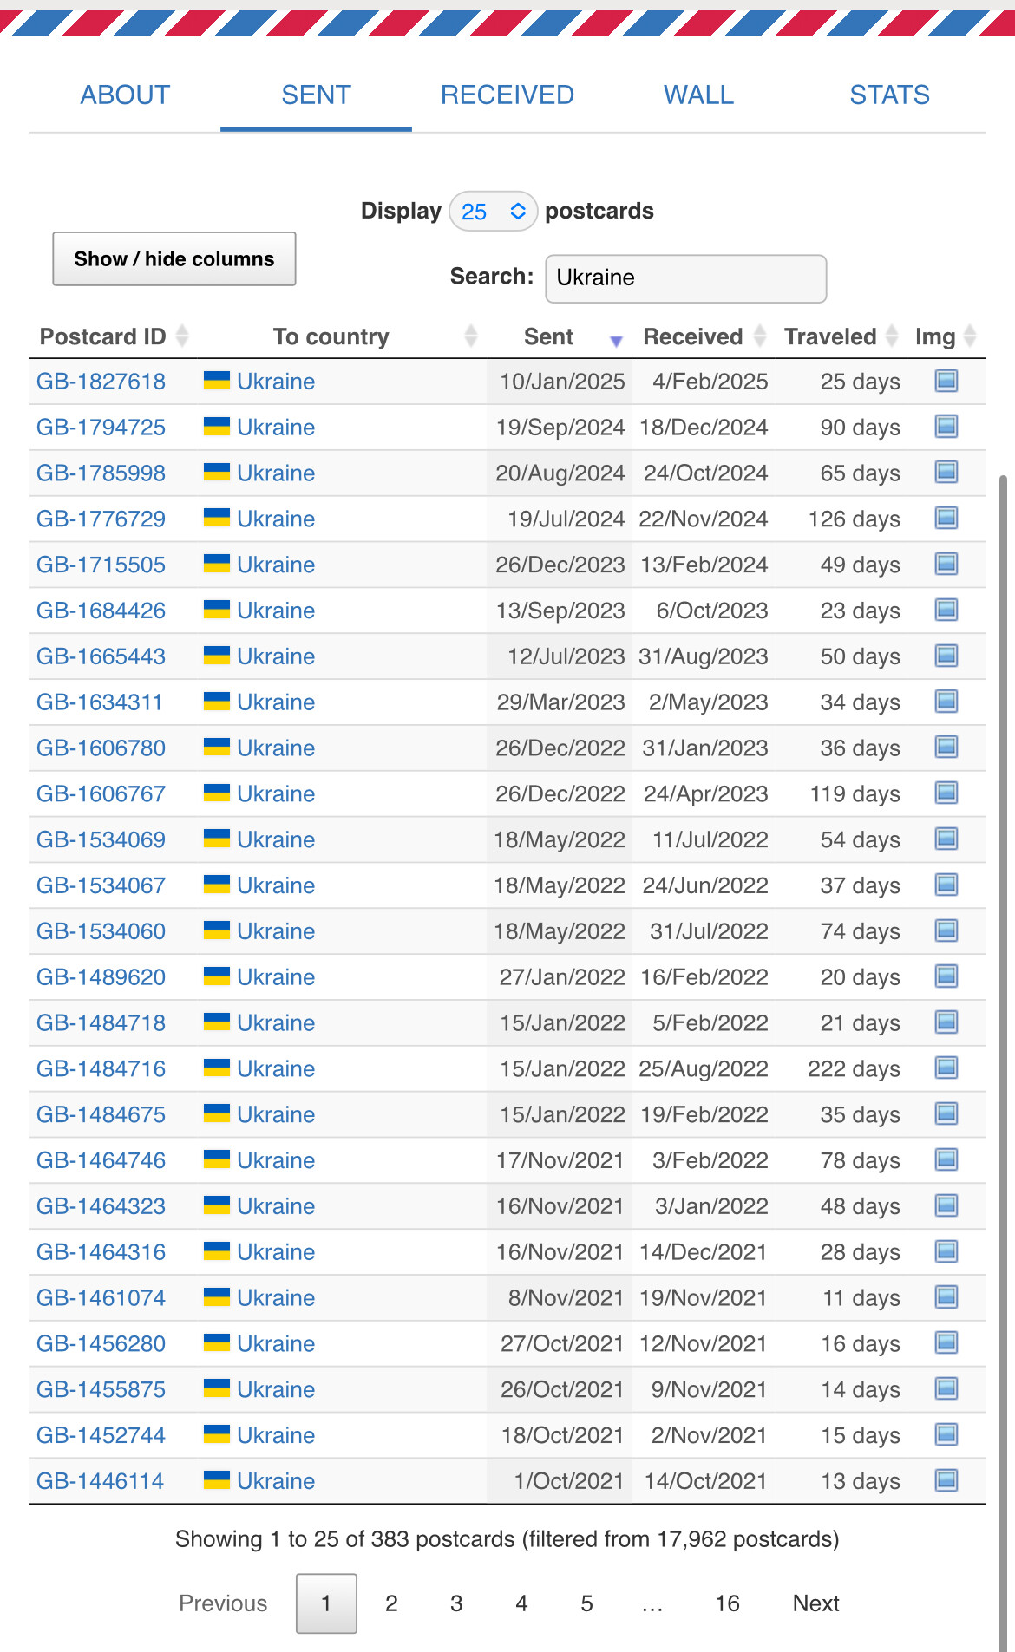Open the Display 25 postcards dropdown
Screen dimensions: 1015x1652
pos(493,212)
